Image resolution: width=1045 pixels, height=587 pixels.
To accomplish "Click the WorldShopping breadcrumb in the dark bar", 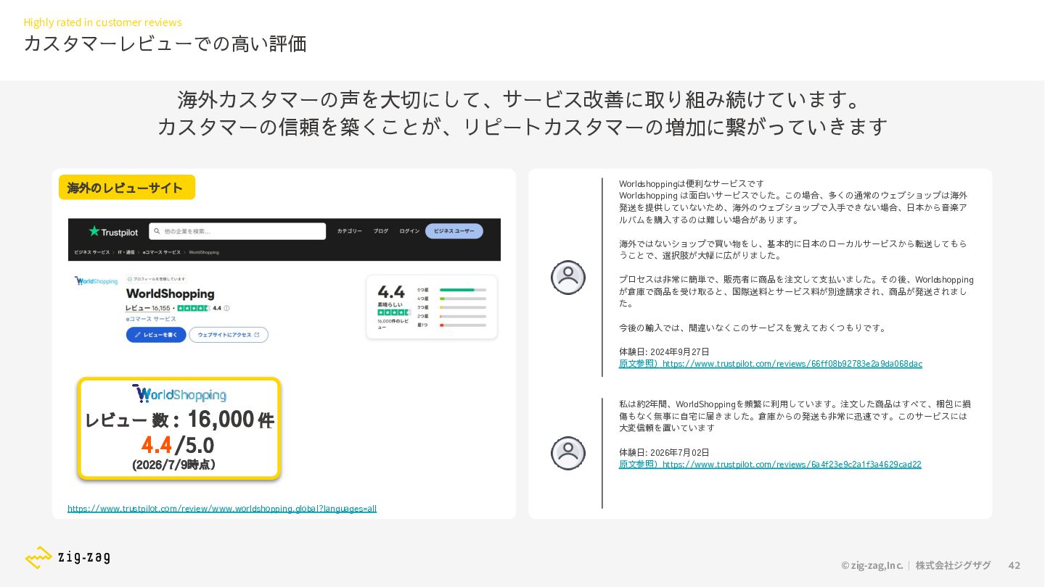I will [x=204, y=252].
